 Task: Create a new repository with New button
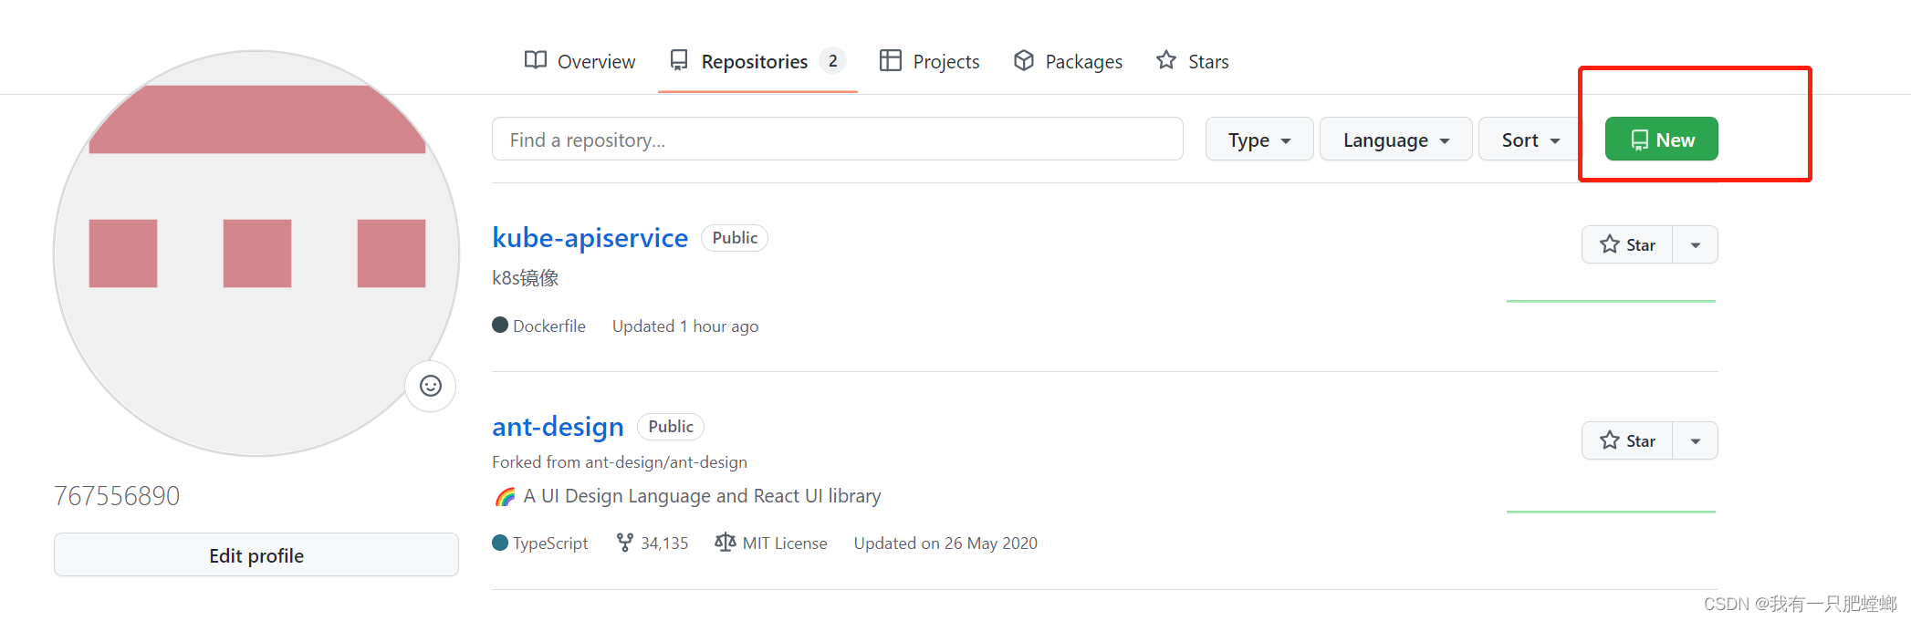pos(1661,140)
